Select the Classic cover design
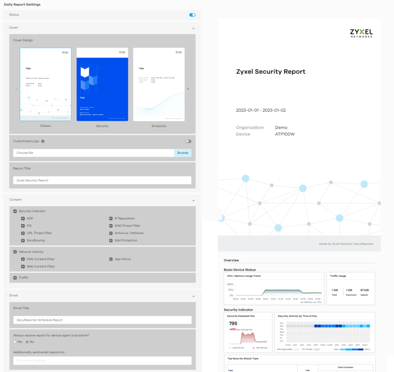 (x=46, y=85)
